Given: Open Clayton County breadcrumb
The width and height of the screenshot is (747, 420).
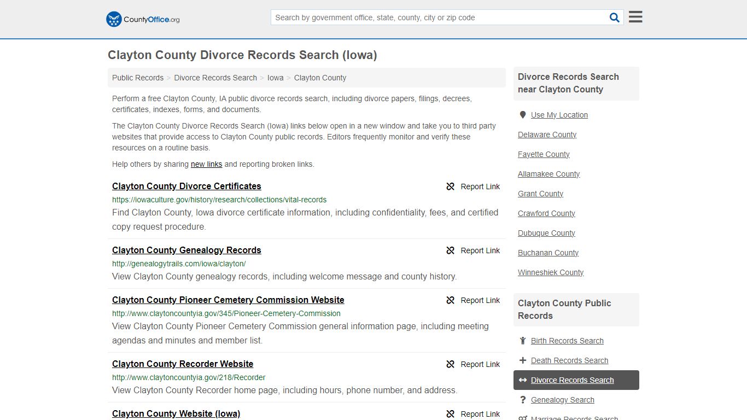Looking at the screenshot, I should click(320, 78).
